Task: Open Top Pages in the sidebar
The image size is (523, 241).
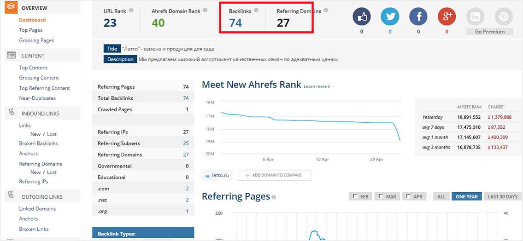Action: (31, 30)
